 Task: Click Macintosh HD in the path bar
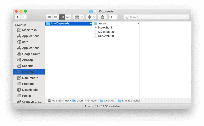coord(60,101)
